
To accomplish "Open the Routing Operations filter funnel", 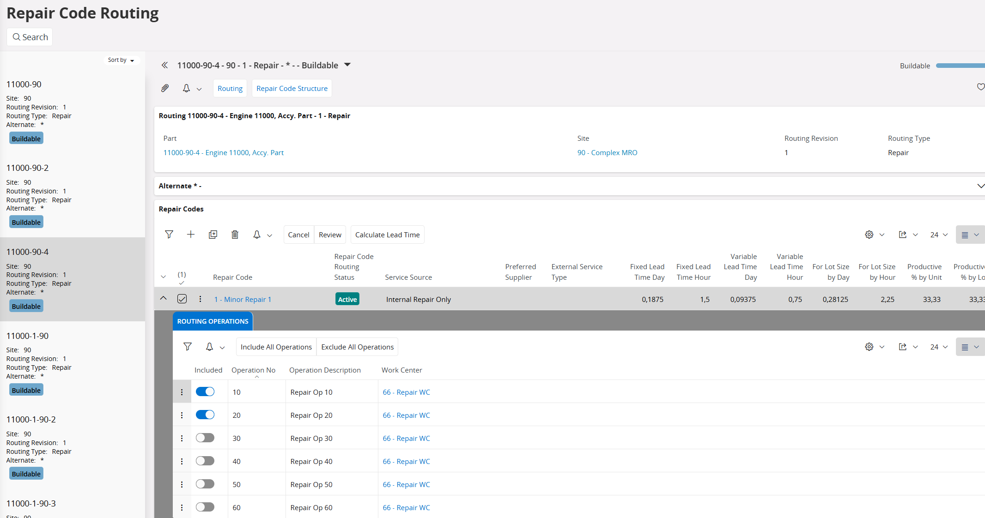I will (188, 347).
